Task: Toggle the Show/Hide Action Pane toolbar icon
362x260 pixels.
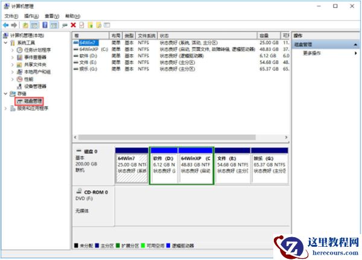Action: (54, 25)
